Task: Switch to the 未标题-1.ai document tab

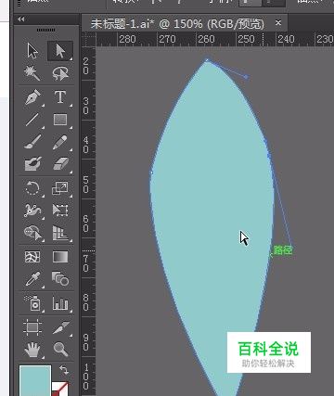Action: tap(177, 24)
